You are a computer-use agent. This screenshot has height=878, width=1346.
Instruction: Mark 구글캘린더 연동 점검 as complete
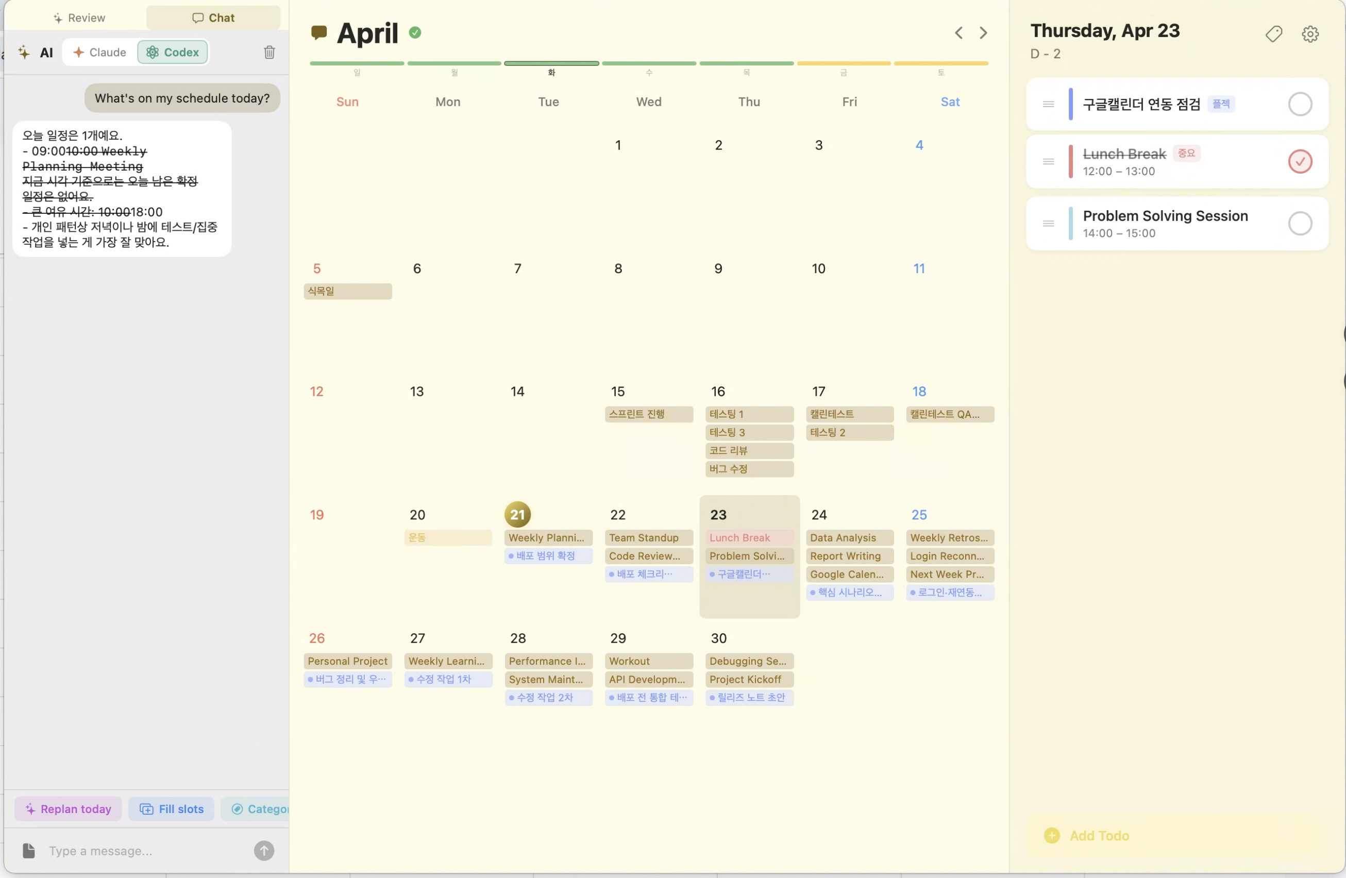pyautogui.click(x=1299, y=104)
